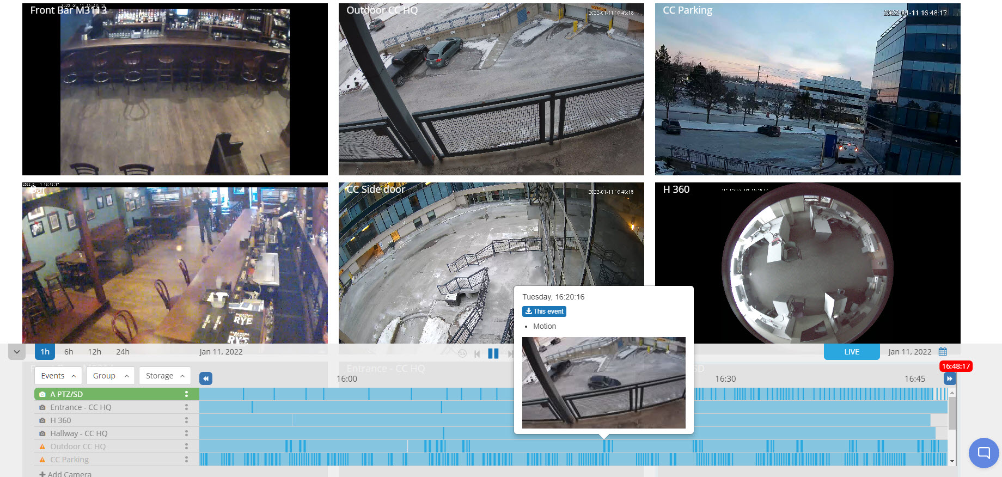Open three-dot menu for Outdoor CC HQ
Image resolution: width=1002 pixels, height=477 pixels.
pos(186,447)
